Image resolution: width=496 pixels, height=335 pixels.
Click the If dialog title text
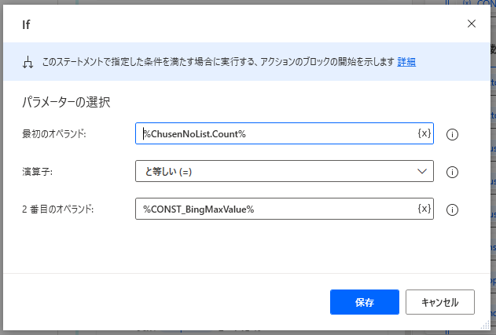pyautogui.click(x=27, y=24)
